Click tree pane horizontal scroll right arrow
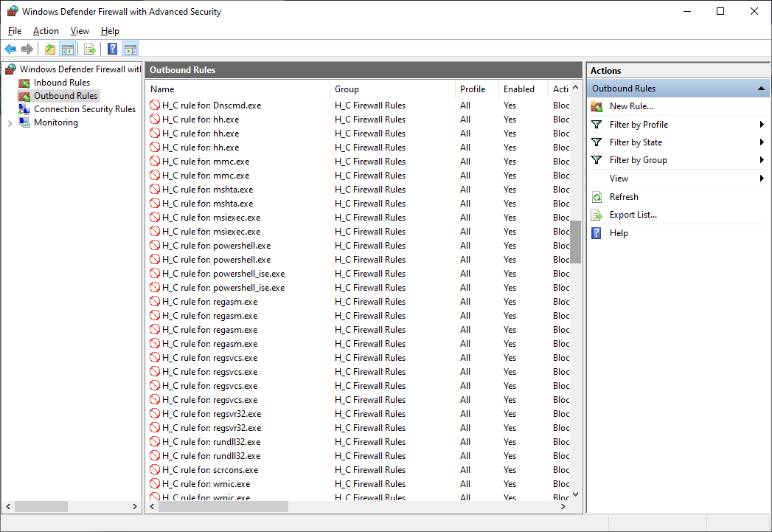The image size is (772, 532). [135, 506]
